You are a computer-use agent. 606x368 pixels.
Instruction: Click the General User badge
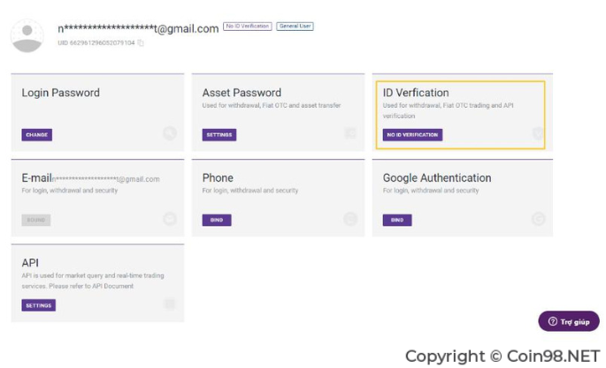click(x=295, y=26)
